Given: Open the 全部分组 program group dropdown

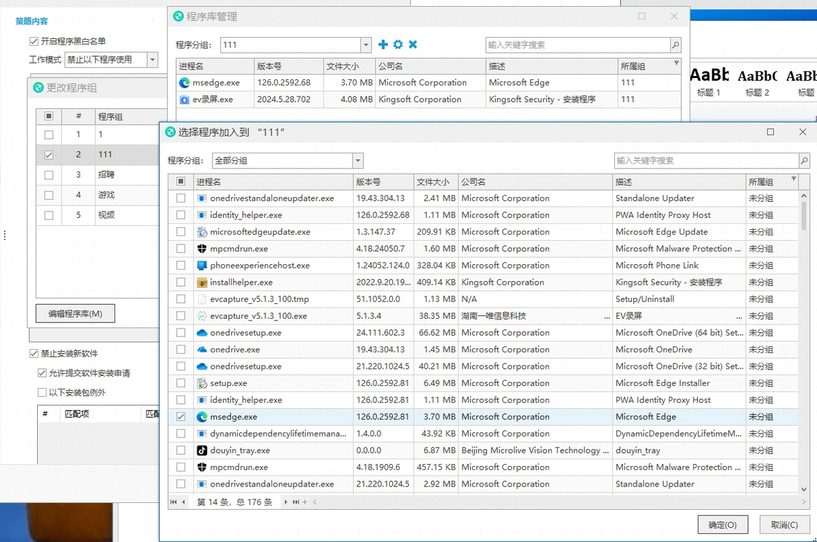Looking at the screenshot, I should tap(357, 161).
